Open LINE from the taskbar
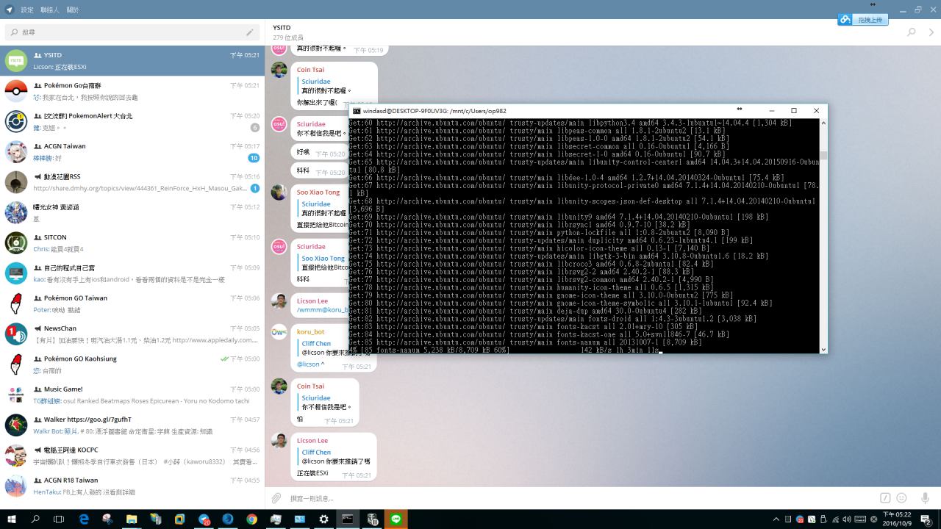 click(396, 519)
